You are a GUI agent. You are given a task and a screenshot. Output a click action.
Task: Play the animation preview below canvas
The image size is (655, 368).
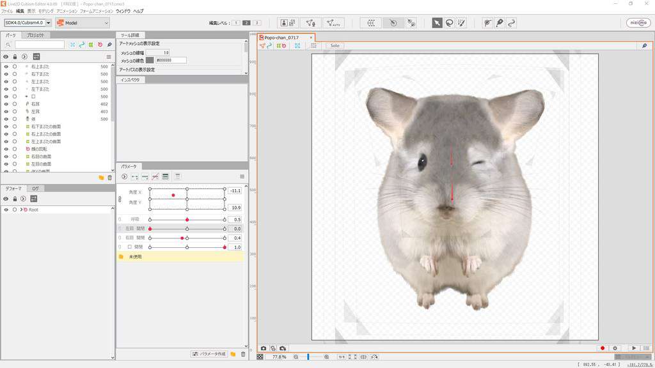pyautogui.click(x=634, y=348)
